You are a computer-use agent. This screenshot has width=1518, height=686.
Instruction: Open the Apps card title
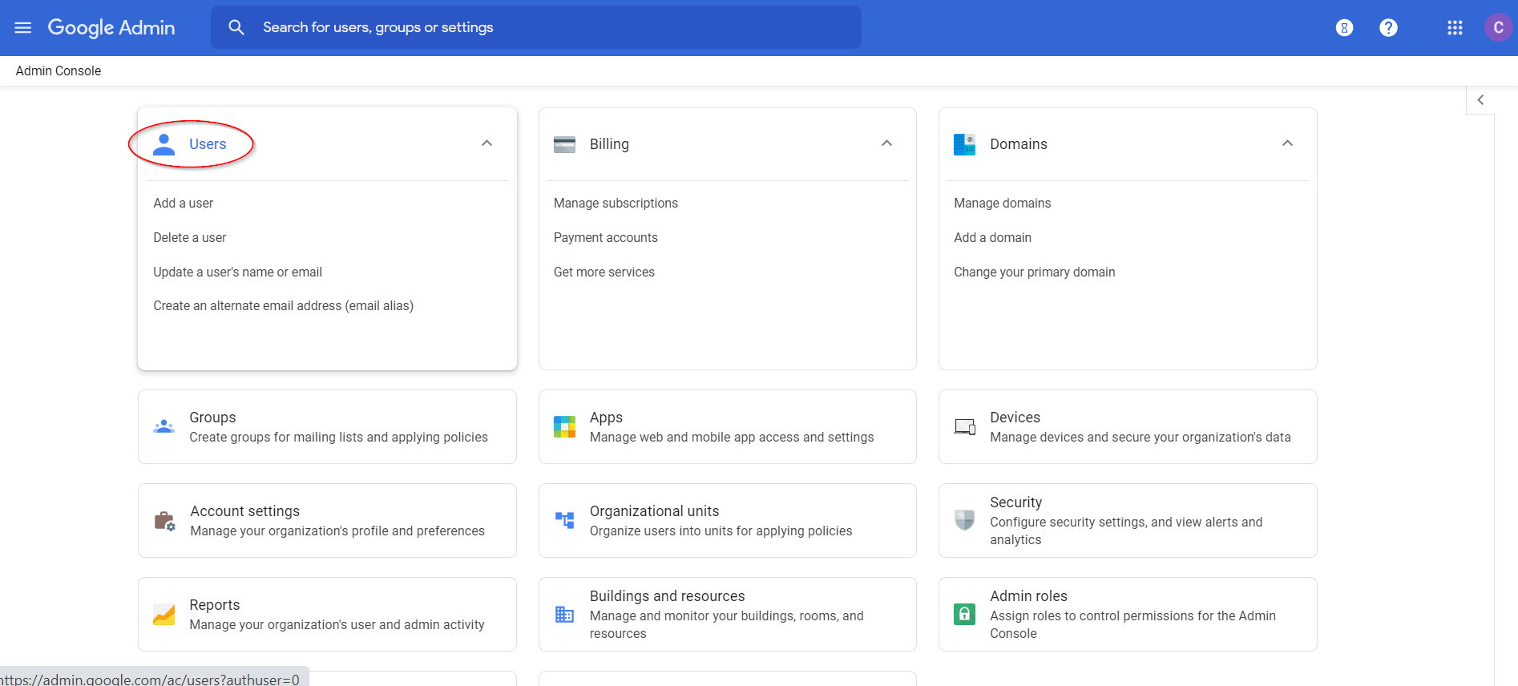pos(606,418)
